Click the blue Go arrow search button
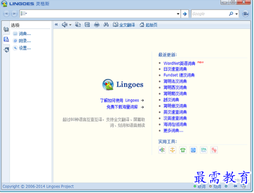Image resolution: width=254 pixels, height=193 pixels. point(184,14)
